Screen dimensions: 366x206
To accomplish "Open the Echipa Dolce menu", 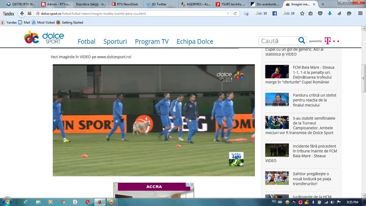I will pos(195,41).
